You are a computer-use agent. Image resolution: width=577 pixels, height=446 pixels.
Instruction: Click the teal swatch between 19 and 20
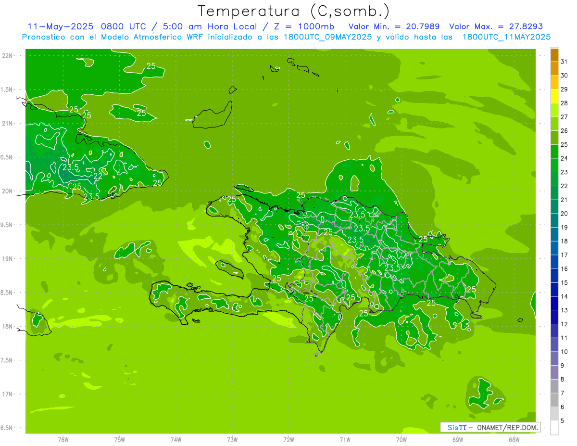point(554,220)
